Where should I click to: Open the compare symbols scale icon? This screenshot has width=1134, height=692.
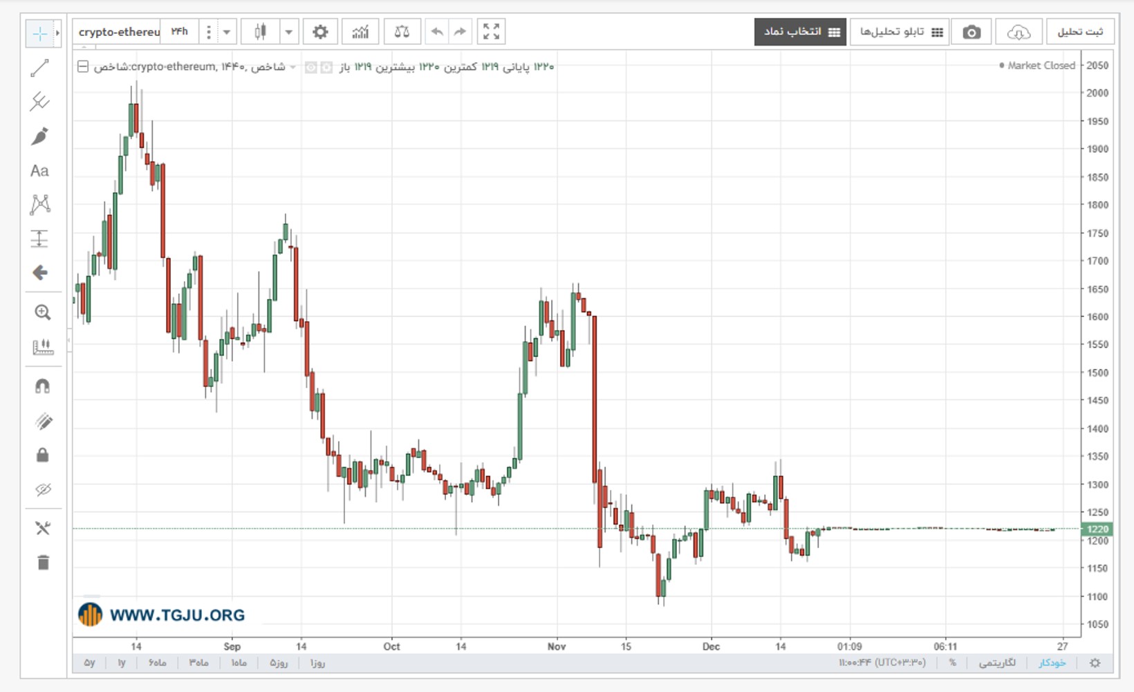pyautogui.click(x=402, y=32)
